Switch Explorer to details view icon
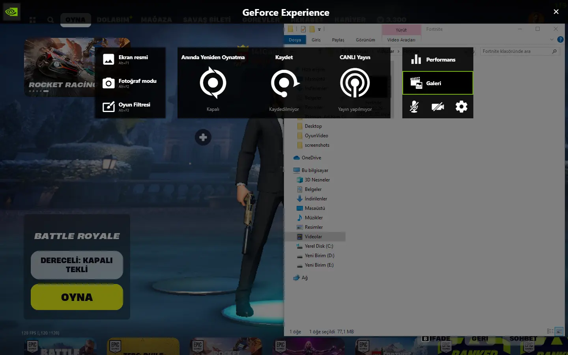This screenshot has width=568, height=355. coord(550,331)
